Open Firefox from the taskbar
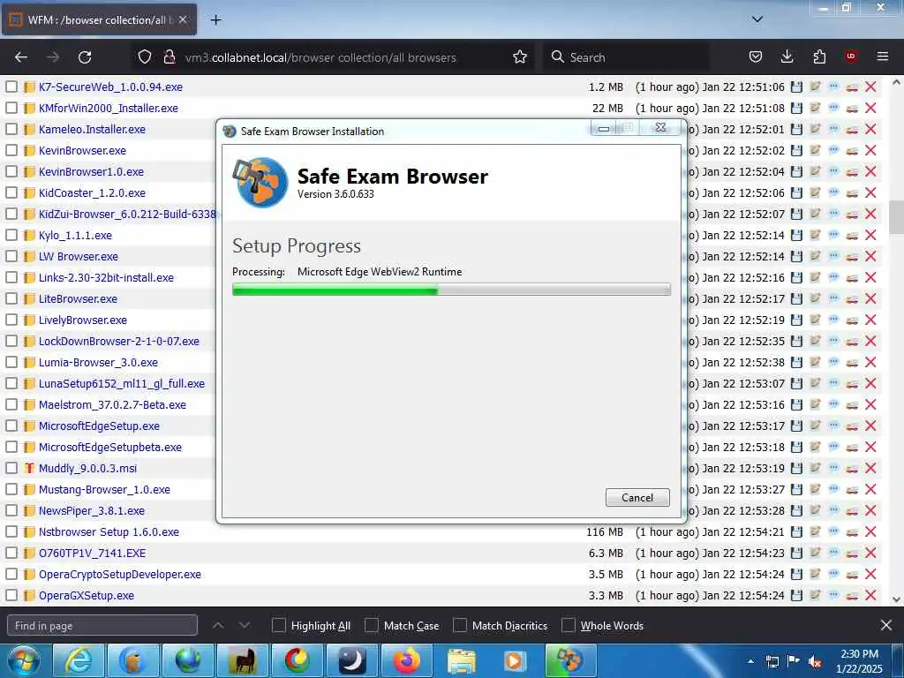 point(406,660)
